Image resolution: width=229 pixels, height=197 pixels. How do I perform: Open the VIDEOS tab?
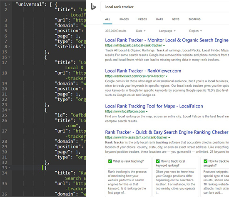coord(142,19)
